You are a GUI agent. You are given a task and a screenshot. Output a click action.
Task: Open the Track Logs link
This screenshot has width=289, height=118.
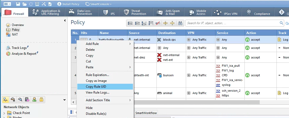click(19, 48)
